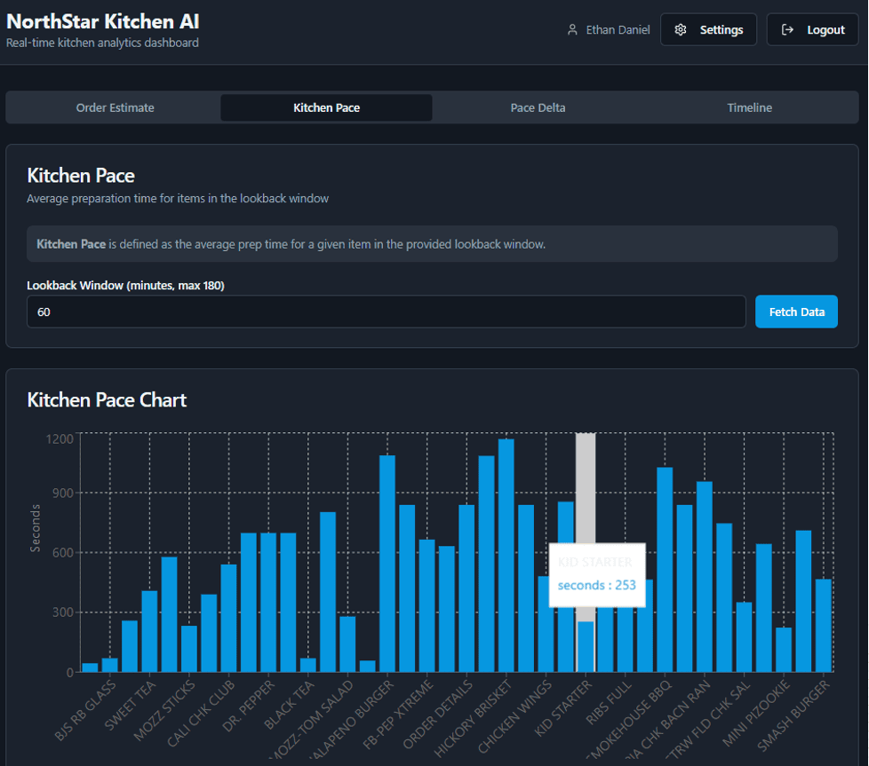Click the SMASH BURGER bar in chart
Screen dimensions: 869x766
[824, 626]
